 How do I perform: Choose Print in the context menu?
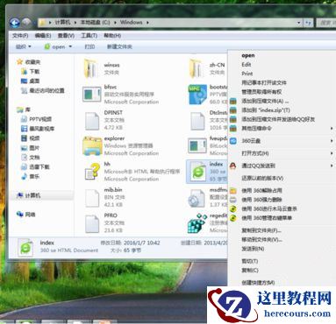(247, 74)
